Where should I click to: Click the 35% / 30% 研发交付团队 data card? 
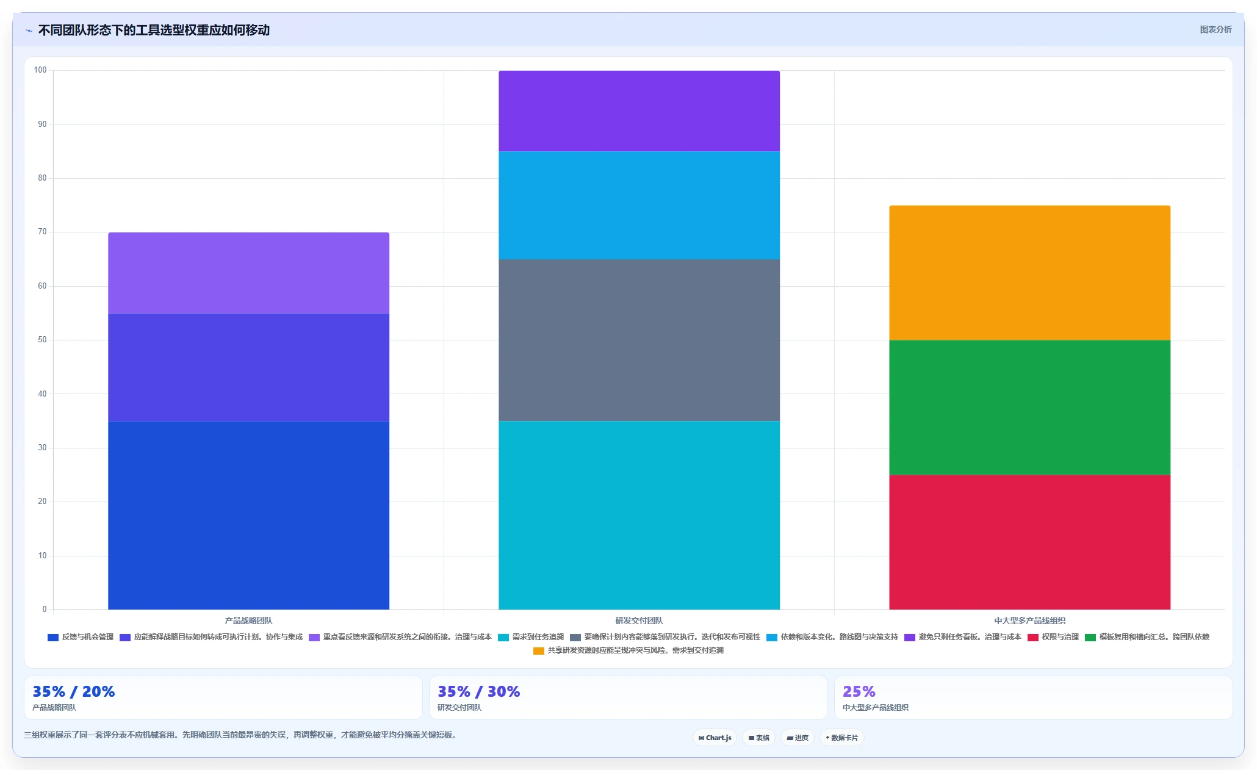628,697
